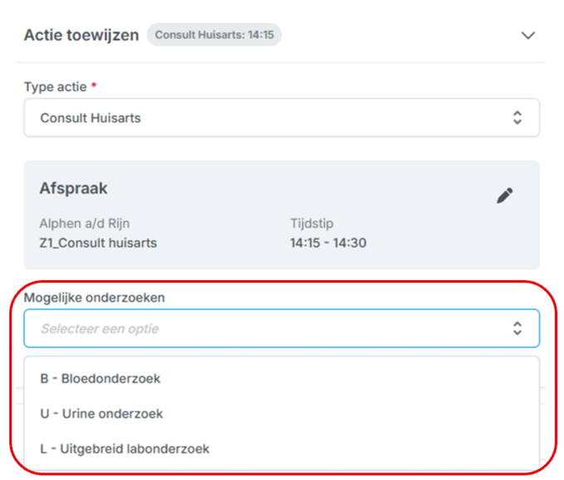Click the Type actie field label

click(56, 86)
